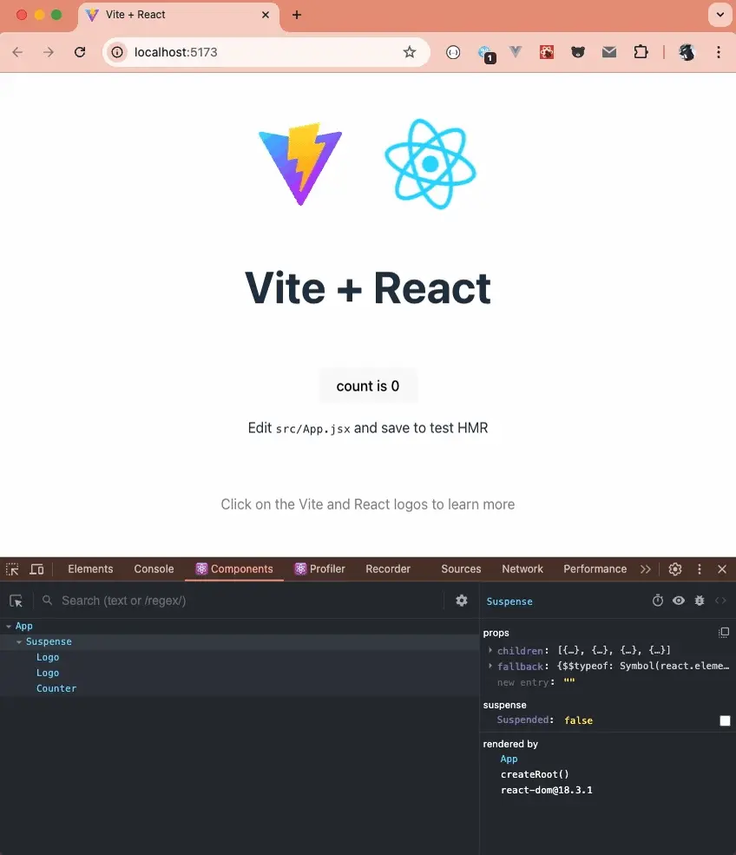Image resolution: width=736 pixels, height=855 pixels.
Task: Click the React atom logo
Action: [430, 163]
